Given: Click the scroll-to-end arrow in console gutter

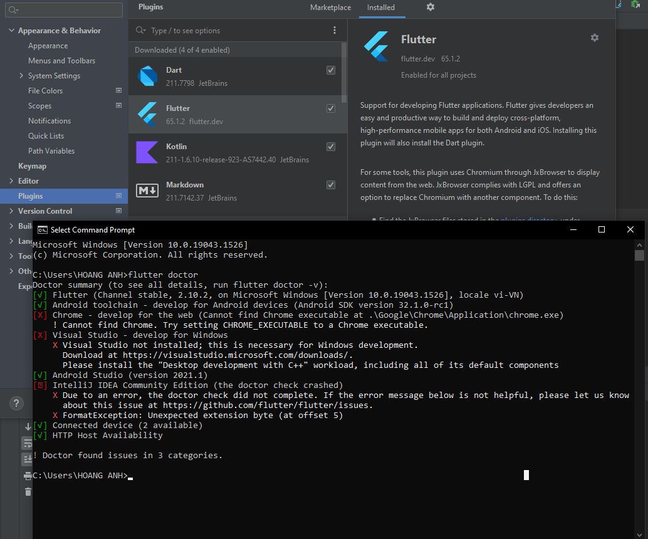Looking at the screenshot, I should 27,426.
